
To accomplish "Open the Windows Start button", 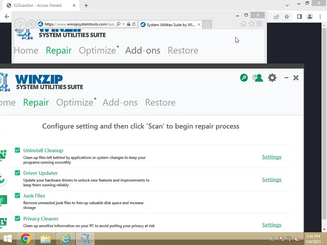I will tap(8, 239).
